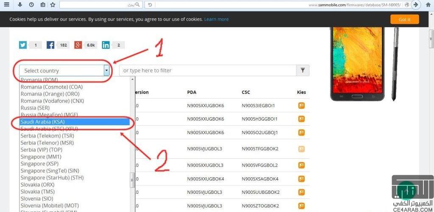This screenshot has height=212, width=434.
Task: Click the country list scroll-up arrow
Action: 133,79
